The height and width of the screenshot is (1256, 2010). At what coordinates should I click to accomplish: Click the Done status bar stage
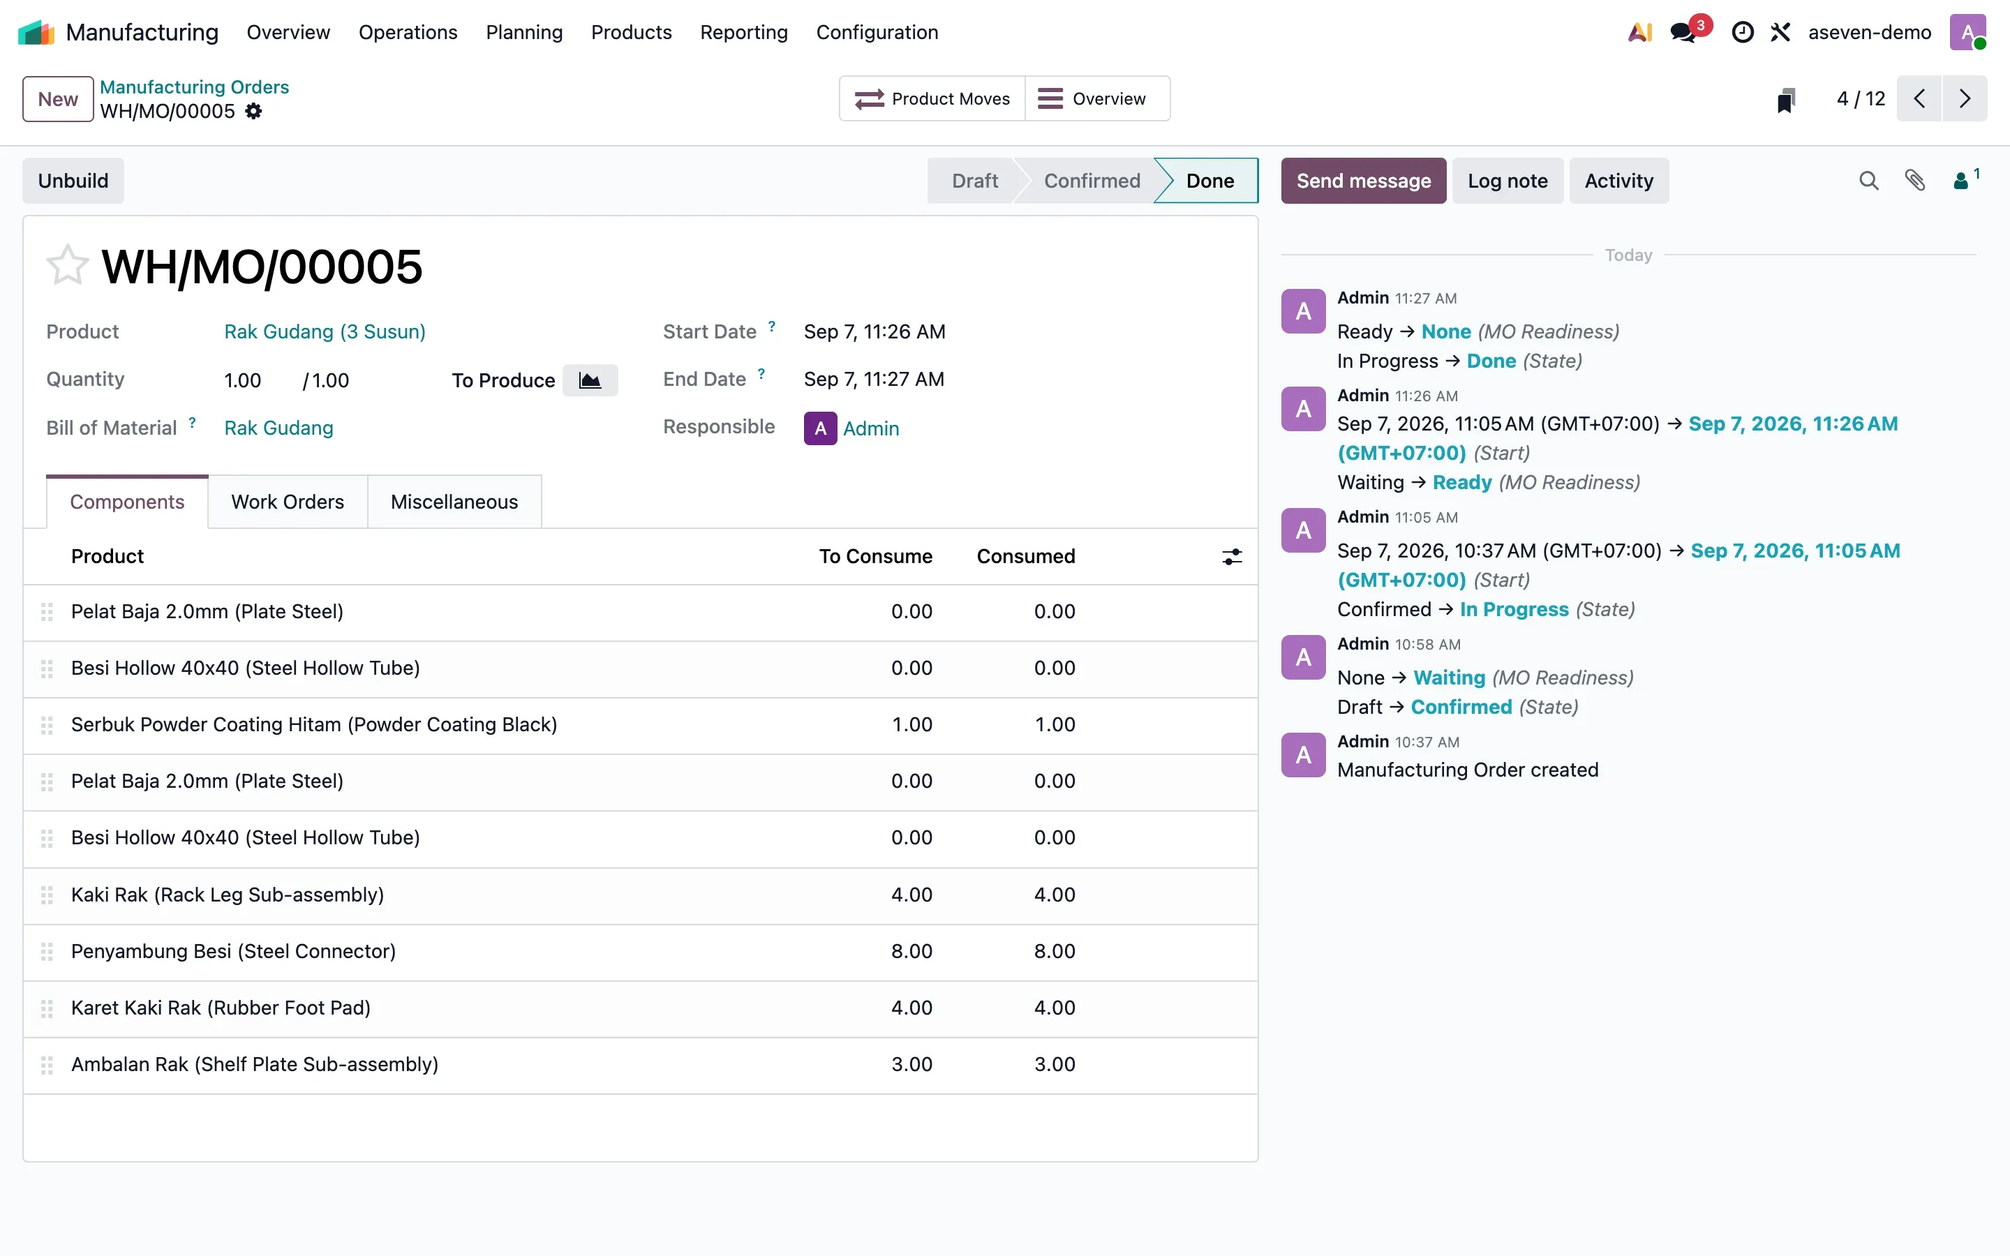tap(1209, 180)
